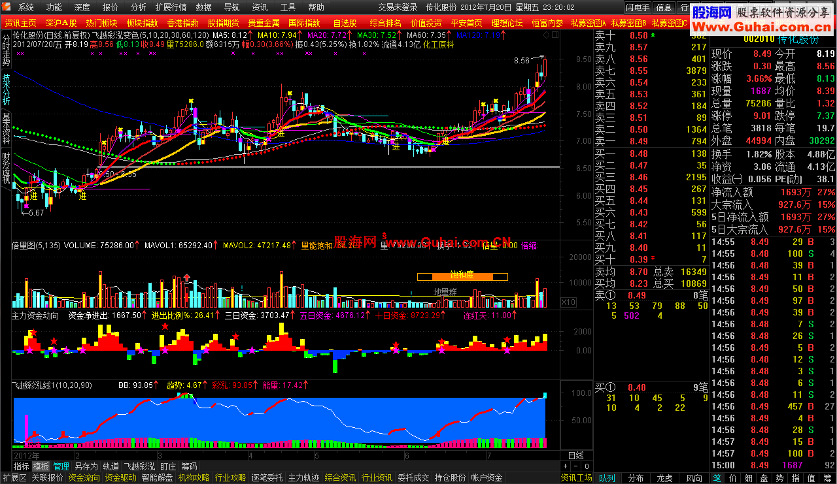837x484 pixels.
Task: Click 资讯工场 in the bottom bar
Action: (x=577, y=478)
